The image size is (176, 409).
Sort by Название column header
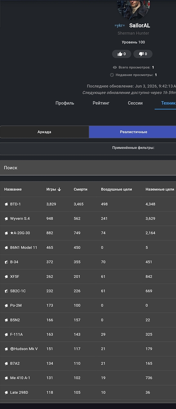coord(13,189)
